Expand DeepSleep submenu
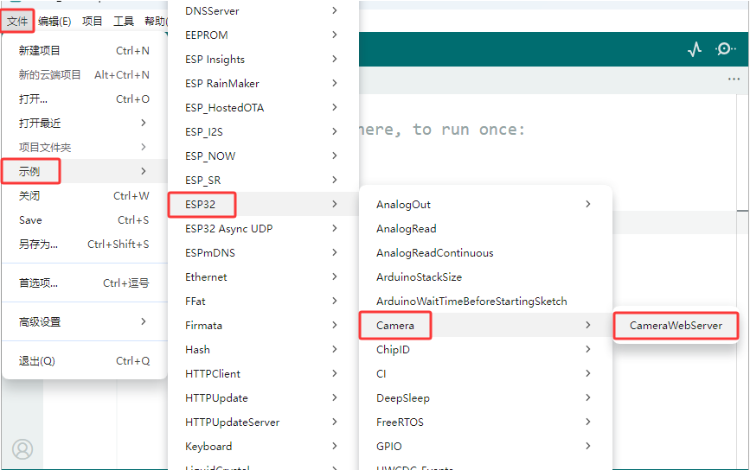Screen dimensions: 750x470 [485, 398]
